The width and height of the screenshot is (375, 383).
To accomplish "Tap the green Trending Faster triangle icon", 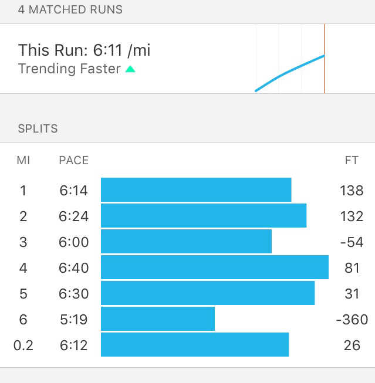I will (x=130, y=69).
